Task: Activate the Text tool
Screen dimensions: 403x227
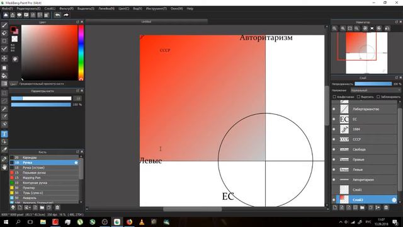Action: (x=4, y=134)
